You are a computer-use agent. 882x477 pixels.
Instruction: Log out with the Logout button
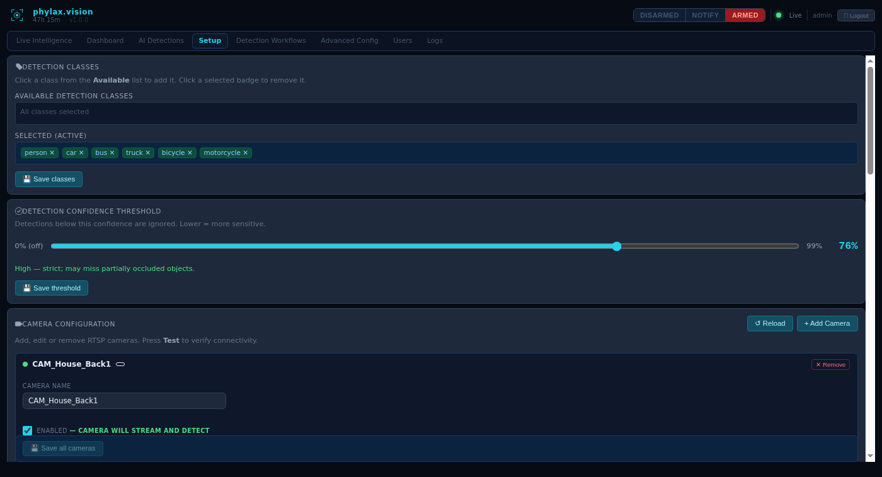856,16
